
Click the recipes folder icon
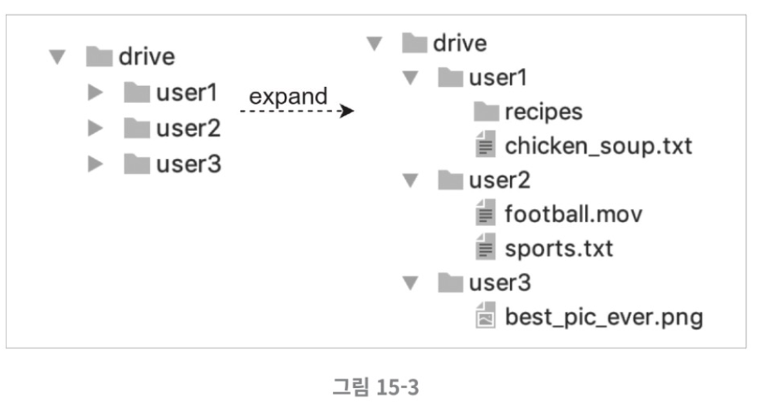point(486,111)
